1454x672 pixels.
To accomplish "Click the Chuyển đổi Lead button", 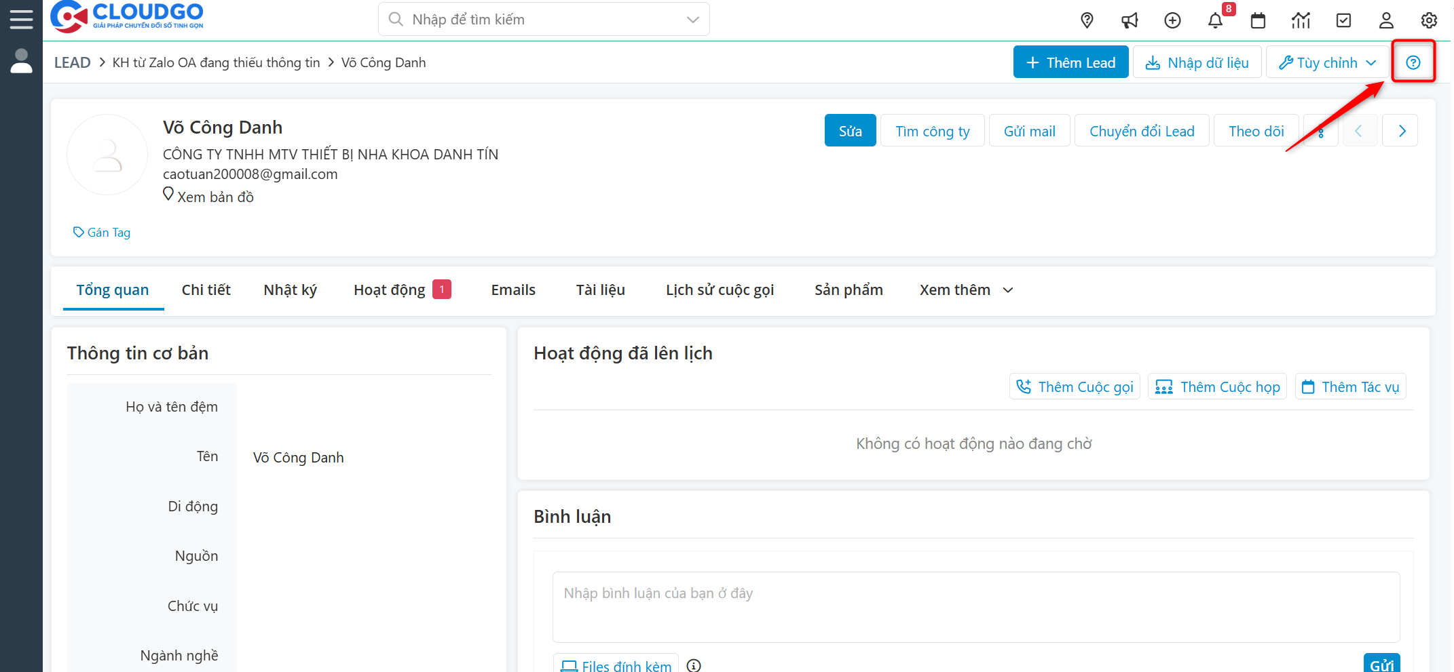I will pyautogui.click(x=1142, y=131).
